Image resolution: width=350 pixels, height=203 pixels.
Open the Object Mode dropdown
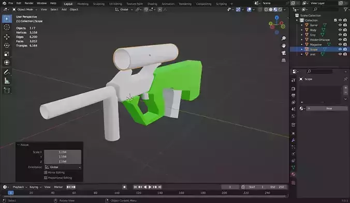click(x=25, y=10)
